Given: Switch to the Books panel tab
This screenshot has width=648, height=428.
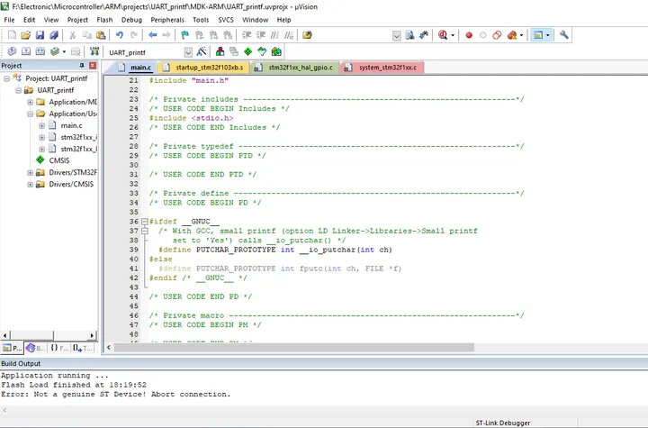Looking at the screenshot, I should coord(35,348).
